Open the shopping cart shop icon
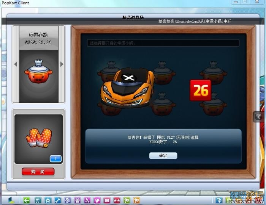 (x=38, y=200)
